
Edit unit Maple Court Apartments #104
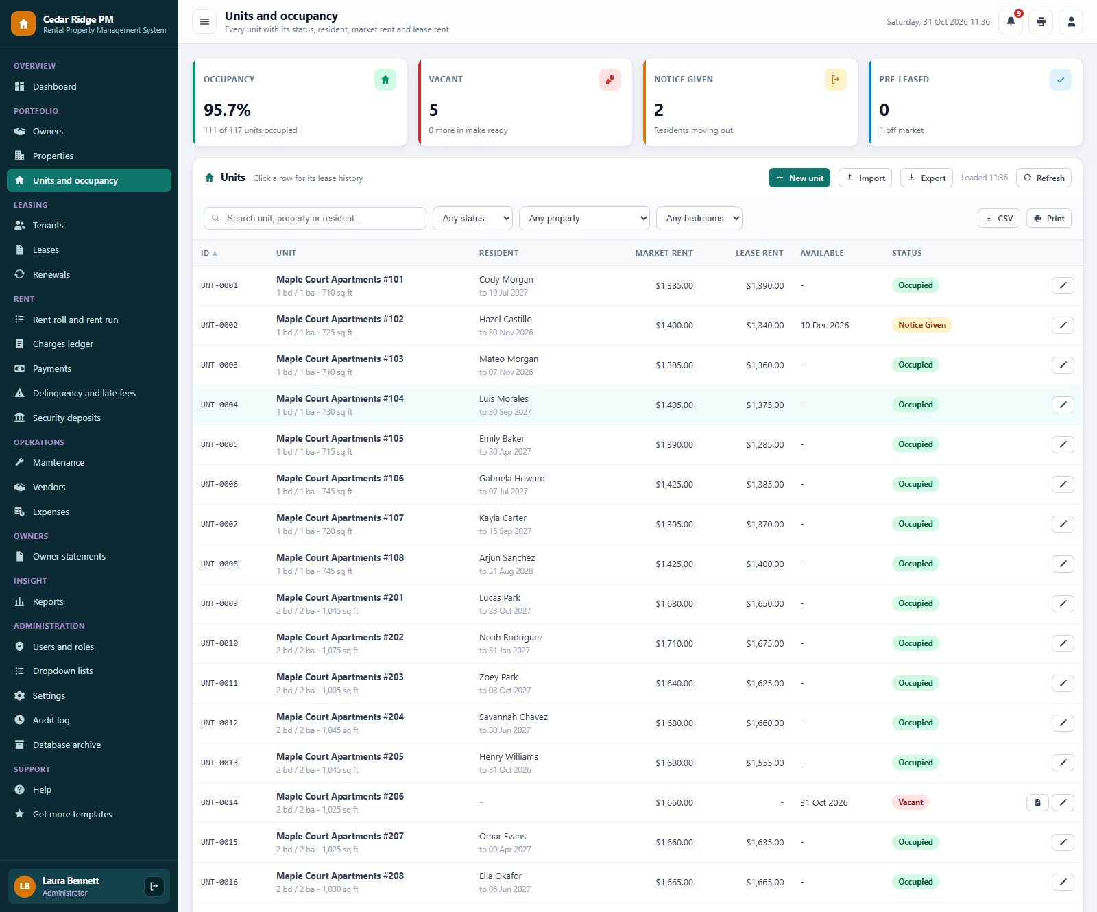tap(1063, 405)
